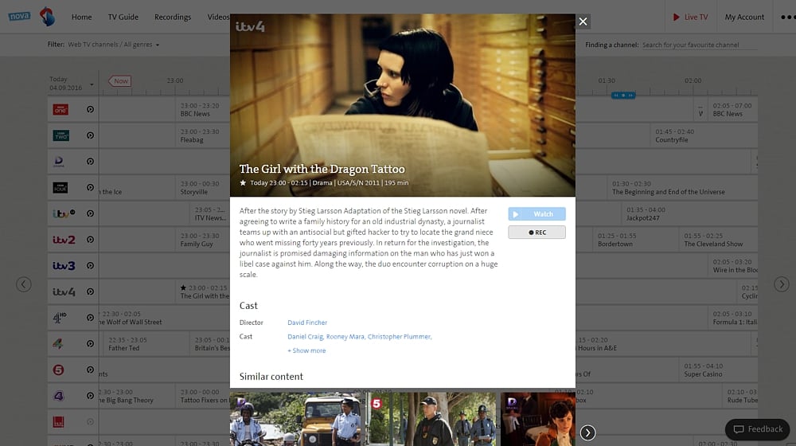Open the more options dots menu
Screen dimensions: 796x446
point(788,17)
